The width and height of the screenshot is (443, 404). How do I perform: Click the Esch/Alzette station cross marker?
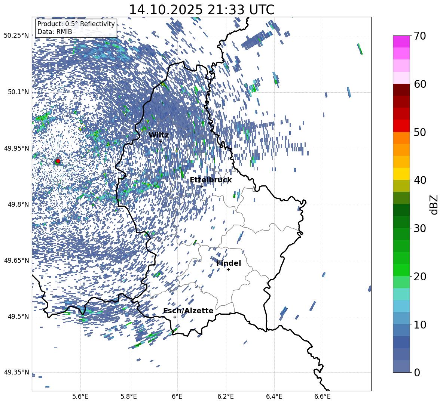click(175, 317)
